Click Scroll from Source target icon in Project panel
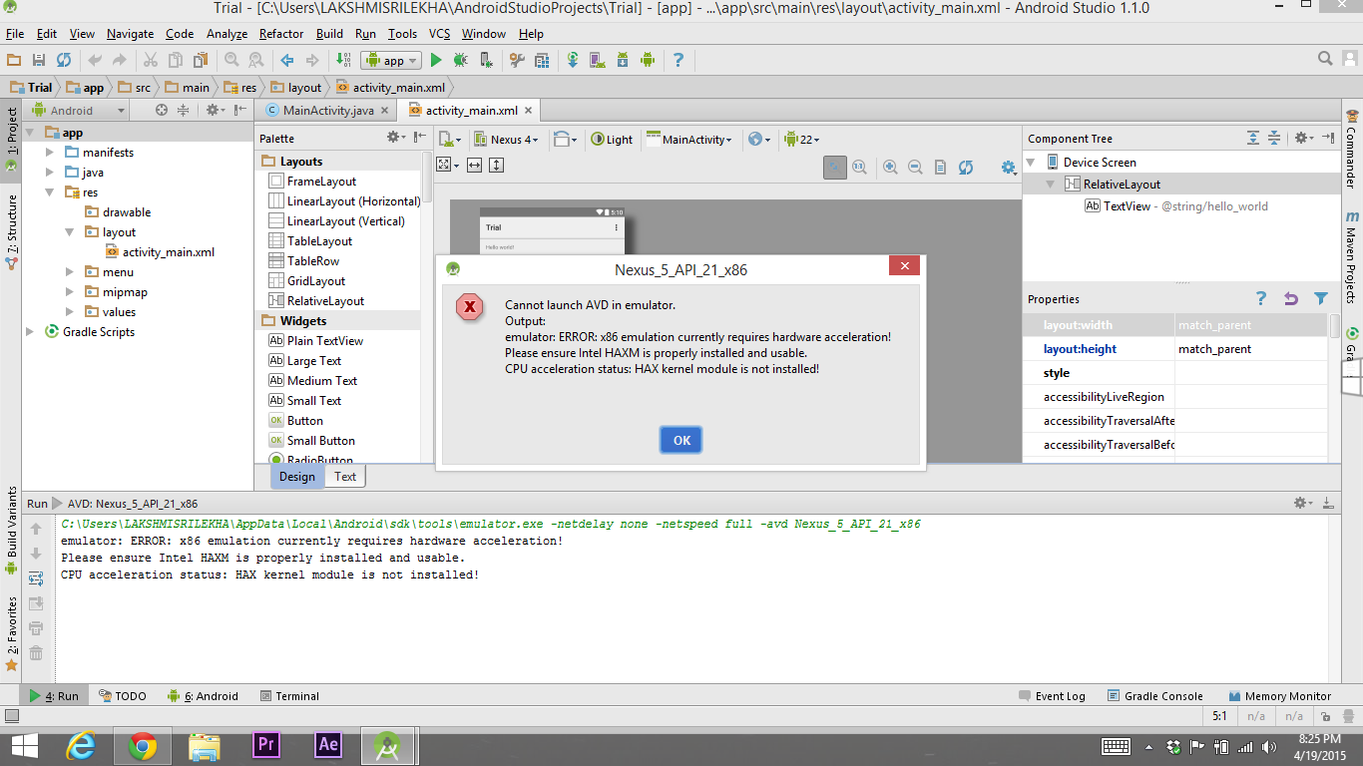Screen dimensions: 1363x766 pos(162,111)
